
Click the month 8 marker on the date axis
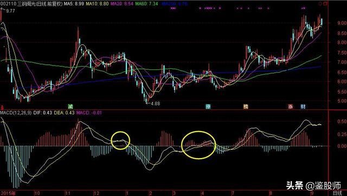click(271, 194)
